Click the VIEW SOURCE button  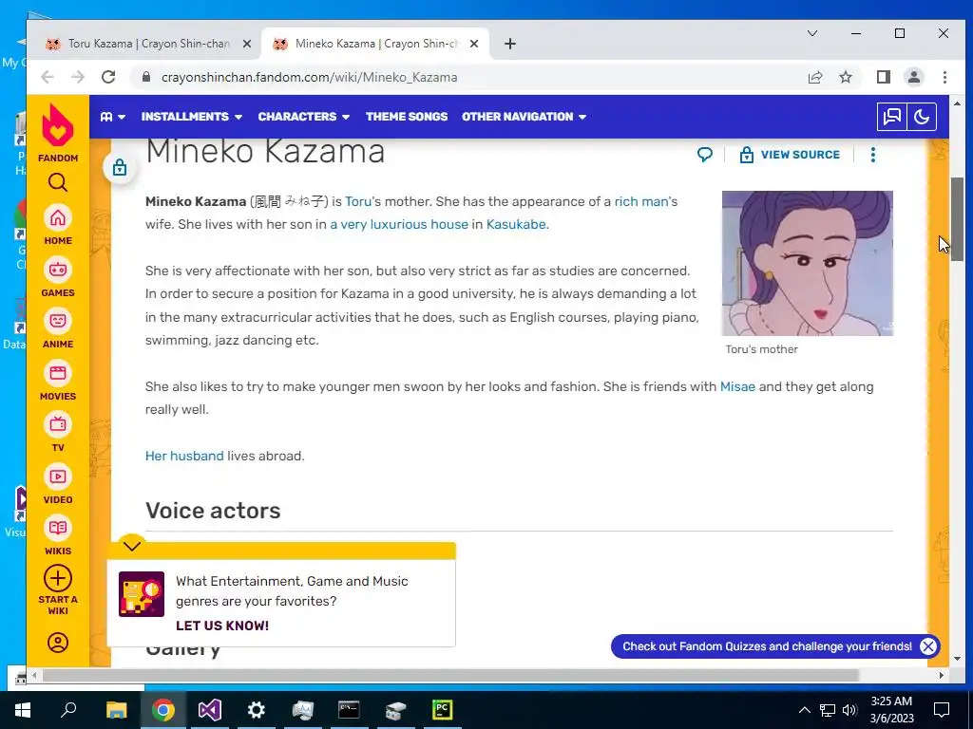(x=790, y=155)
